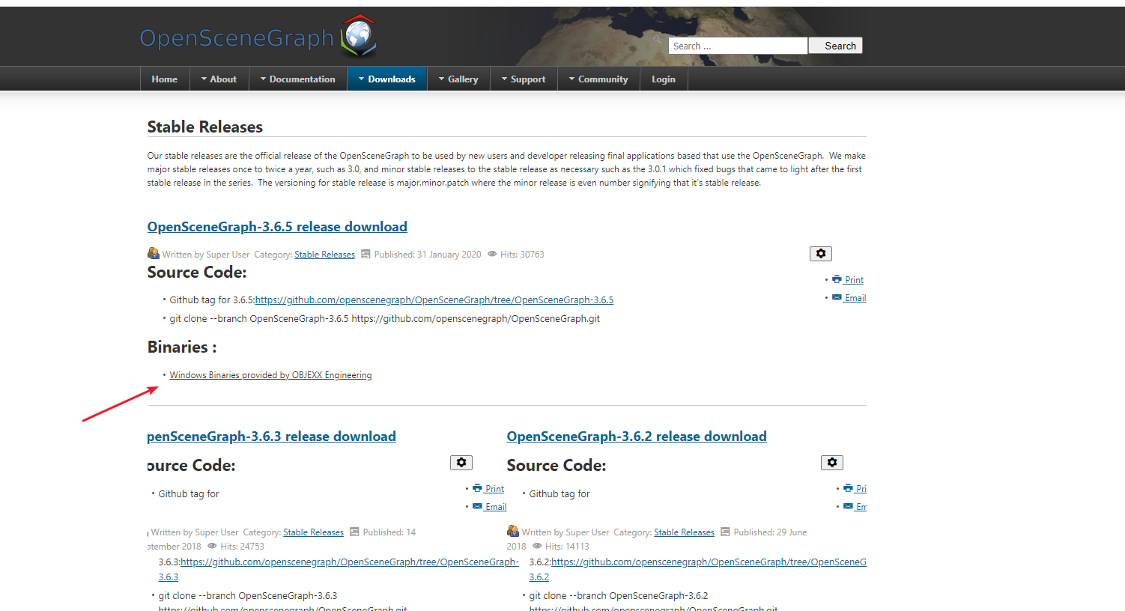1125x611 pixels.
Task: Select the Home menu item
Action: [164, 78]
